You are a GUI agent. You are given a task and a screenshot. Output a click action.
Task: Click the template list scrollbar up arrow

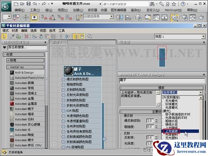[201, 98]
